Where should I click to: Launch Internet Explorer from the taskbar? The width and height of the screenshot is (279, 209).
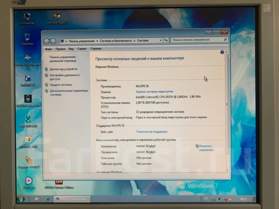point(48,199)
